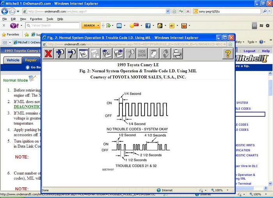
Task: Switch to the Repair tab
Action: click(31, 60)
